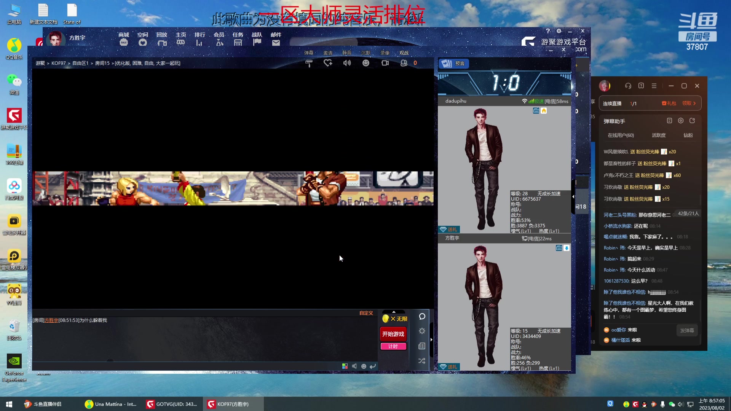This screenshot has width=731, height=411.
Task: Open the 弹幕助手 list icon
Action: click(669, 121)
